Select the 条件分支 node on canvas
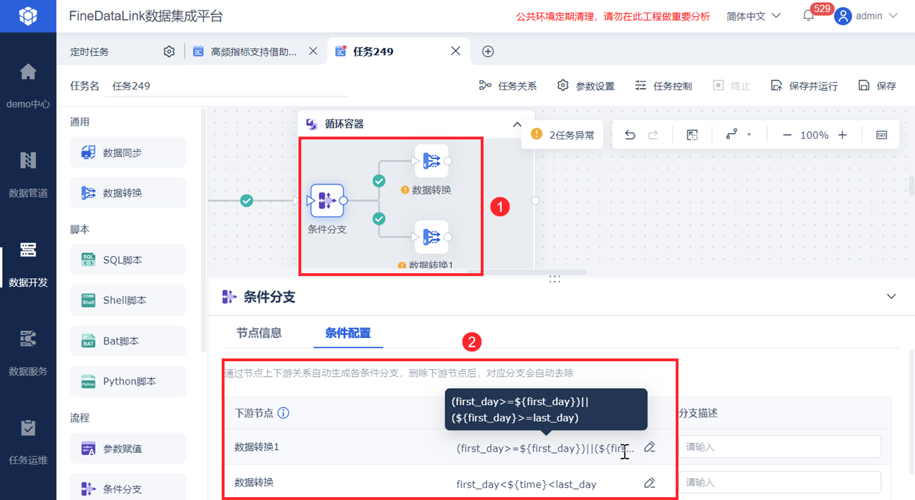 (327, 201)
